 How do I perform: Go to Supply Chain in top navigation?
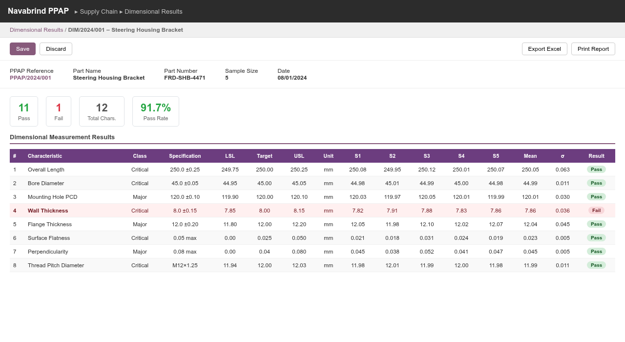click(x=99, y=12)
